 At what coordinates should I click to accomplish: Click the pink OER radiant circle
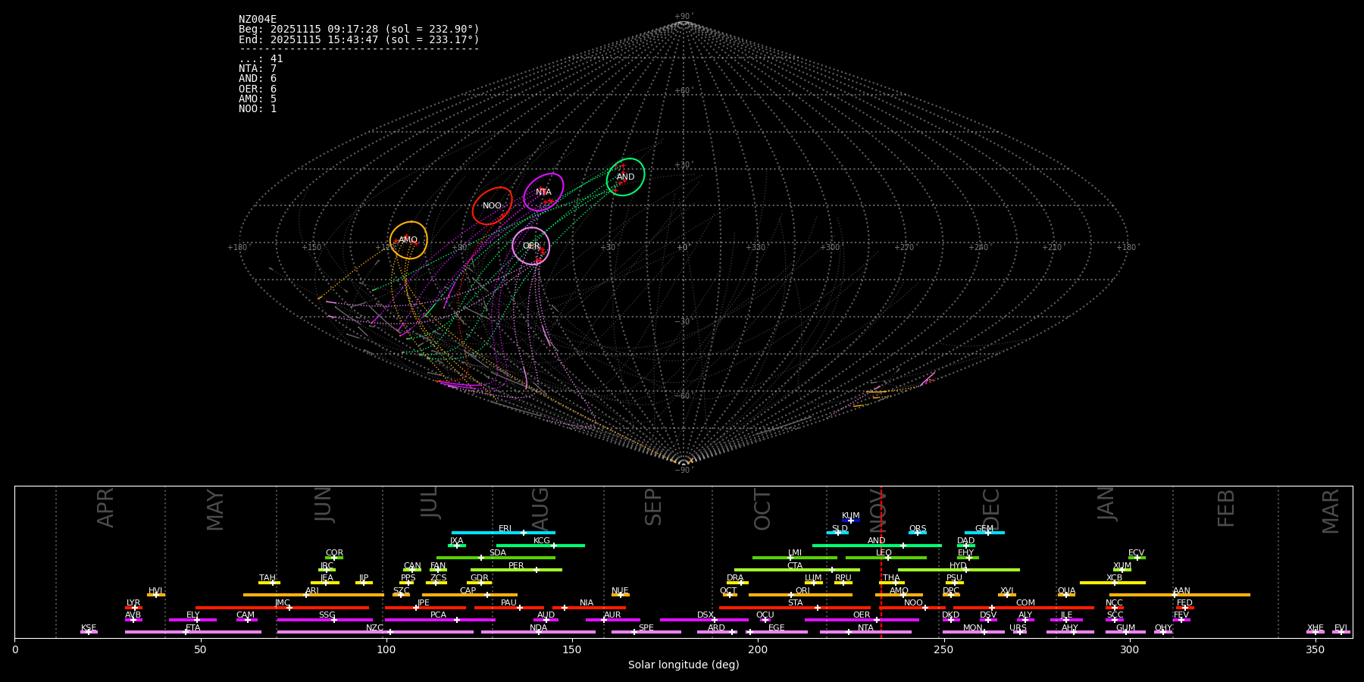[x=531, y=246]
